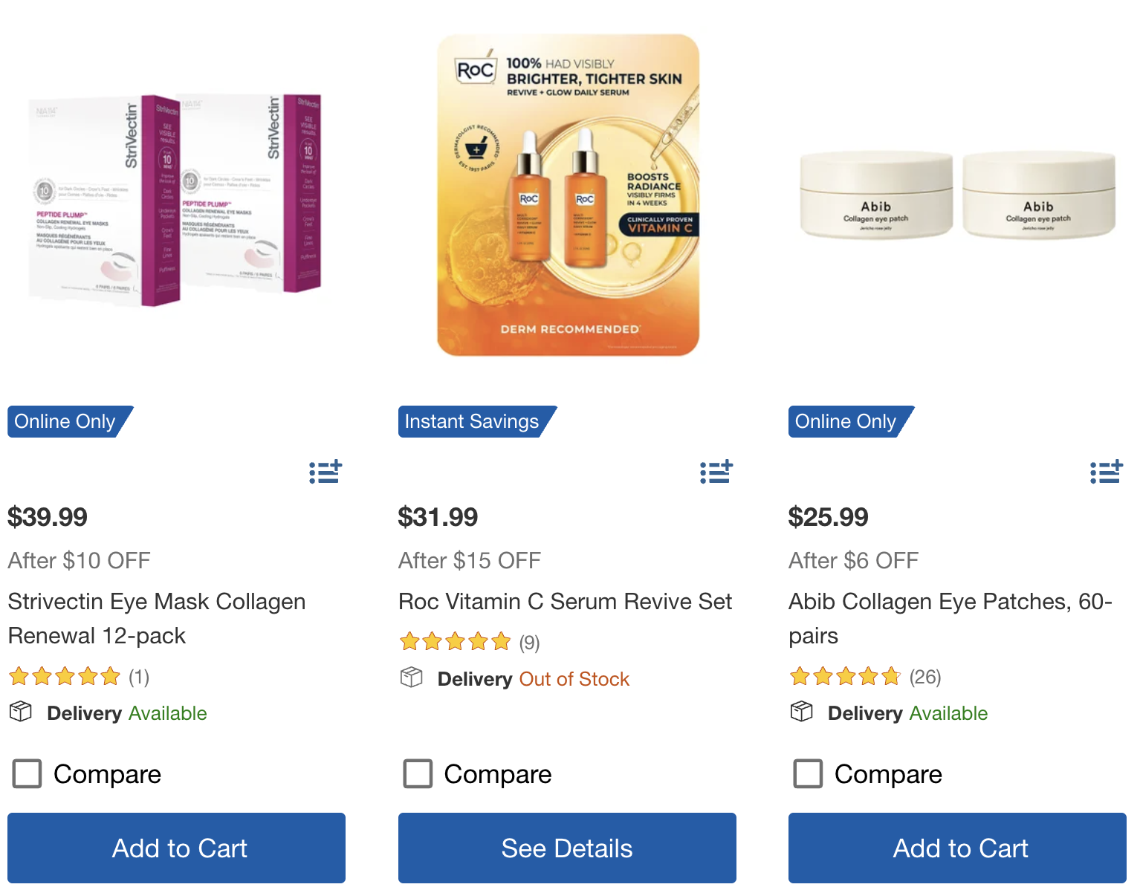1140x890 pixels.
Task: Open Abib Collagen Eye Patches title link
Action: pyautogui.click(x=950, y=618)
